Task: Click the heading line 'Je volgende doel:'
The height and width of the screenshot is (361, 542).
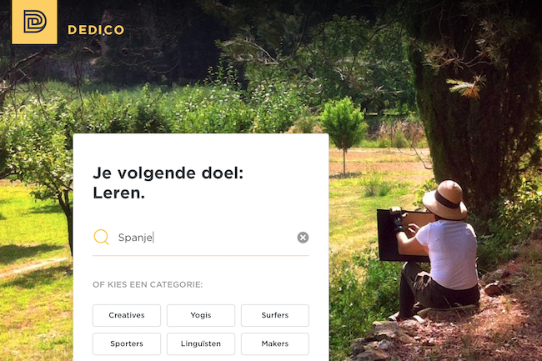Action: 168,173
